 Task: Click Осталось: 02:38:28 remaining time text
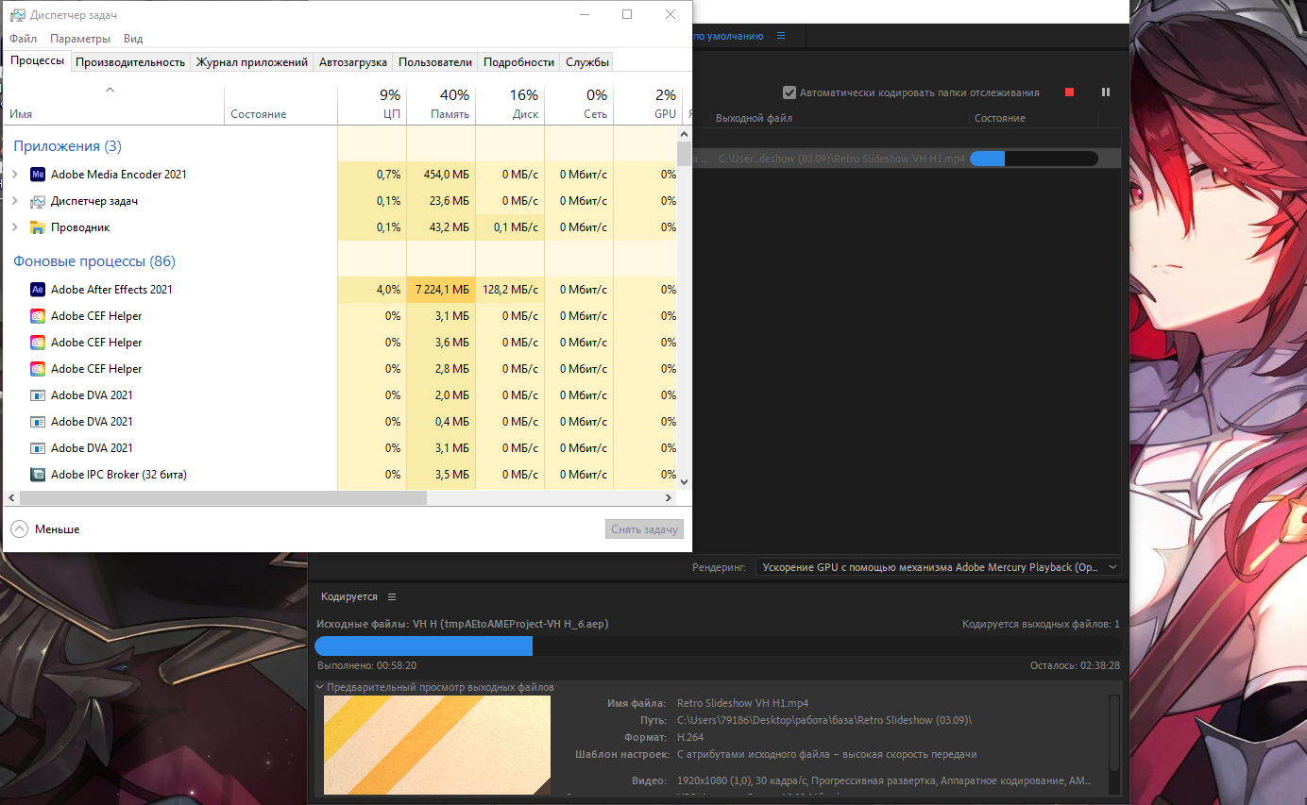tap(1075, 665)
